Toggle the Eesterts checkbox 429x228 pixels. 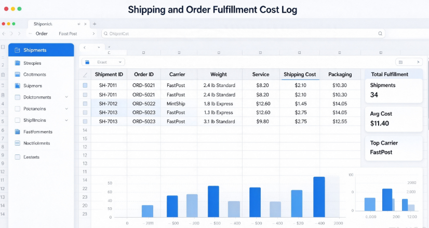click(x=18, y=157)
